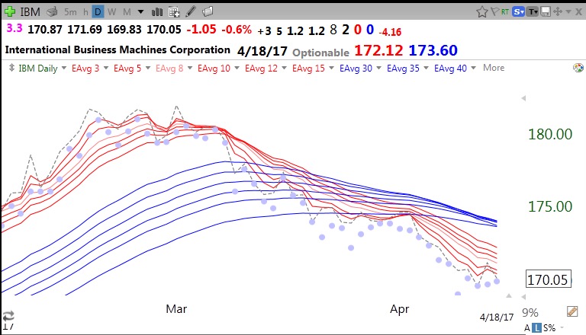This screenshot has height=335, width=586.
Task: Click the refresh arrows icon at bottom left
Action: 8,316
